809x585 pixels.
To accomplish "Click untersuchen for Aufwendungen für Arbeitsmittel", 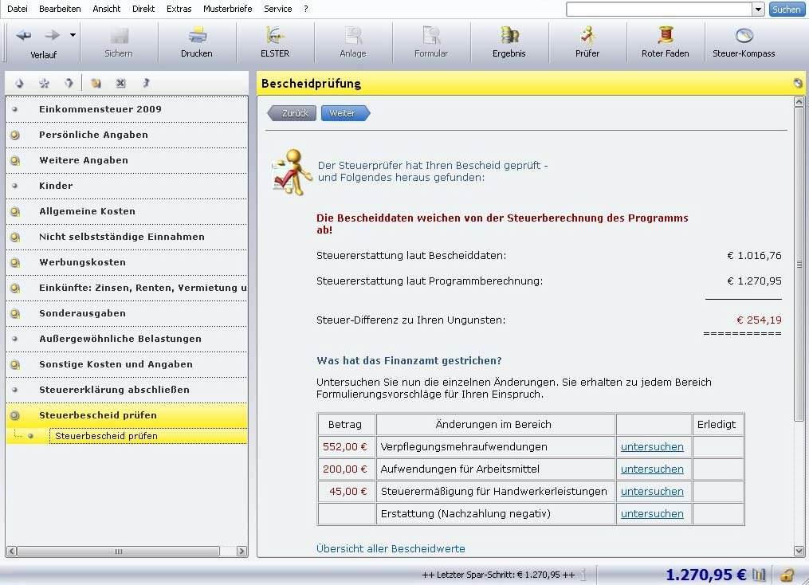I will coord(652,469).
